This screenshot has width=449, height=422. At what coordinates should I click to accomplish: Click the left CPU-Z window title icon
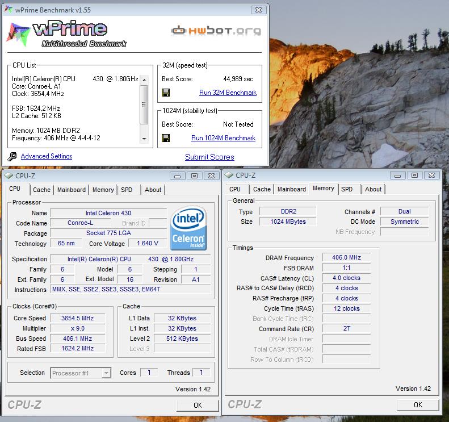tap(9, 176)
